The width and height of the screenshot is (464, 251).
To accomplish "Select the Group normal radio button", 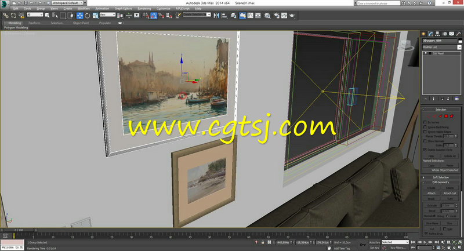I will 434,216.
